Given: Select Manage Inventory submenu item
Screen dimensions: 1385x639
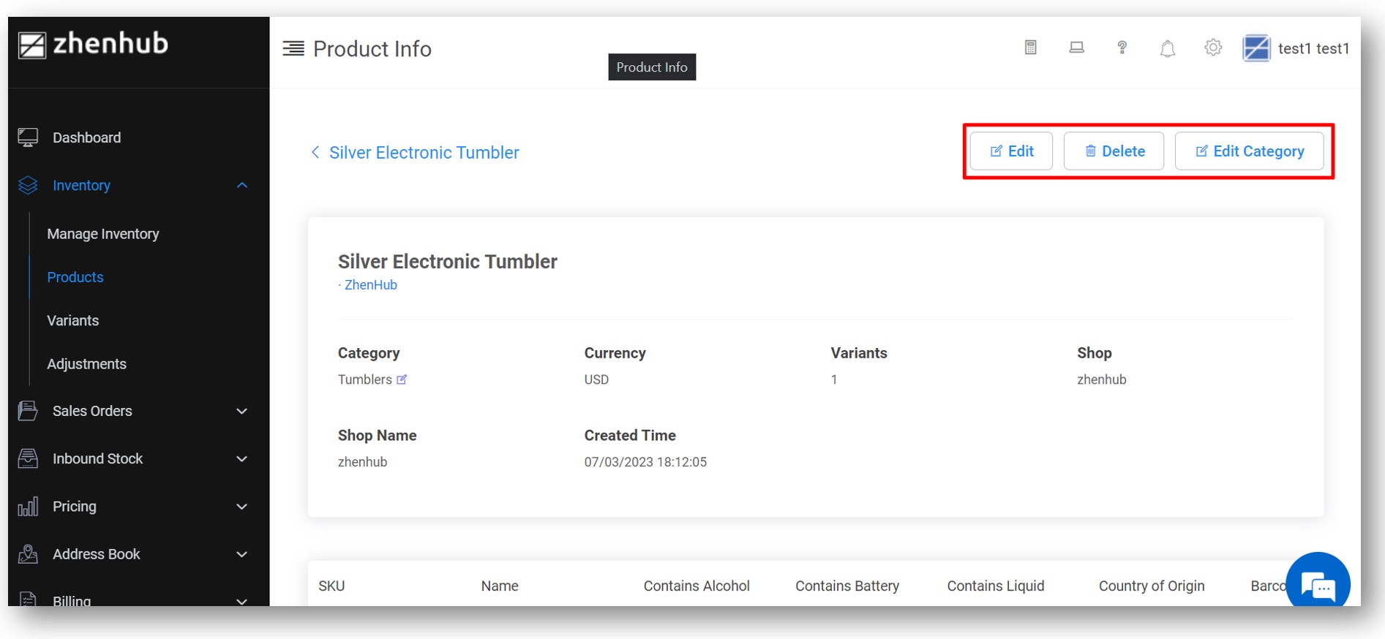Looking at the screenshot, I should (x=103, y=234).
